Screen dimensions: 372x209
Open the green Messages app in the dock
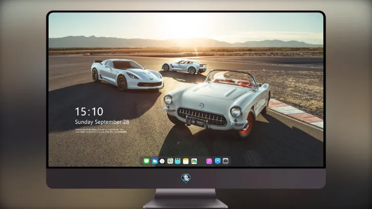[x=146, y=161]
